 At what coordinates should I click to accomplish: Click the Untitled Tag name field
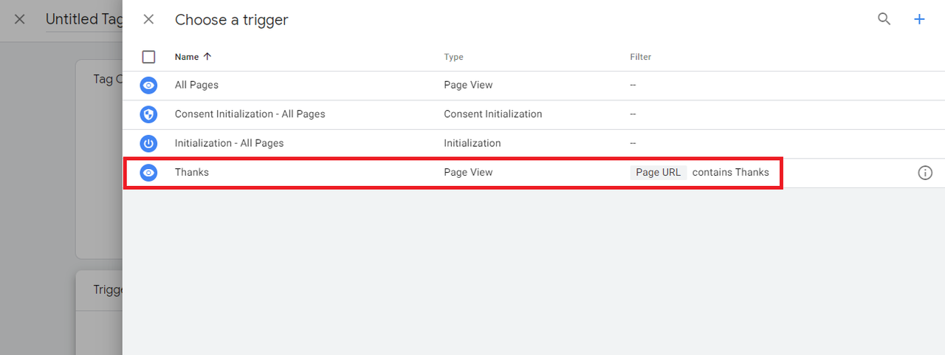(83, 19)
